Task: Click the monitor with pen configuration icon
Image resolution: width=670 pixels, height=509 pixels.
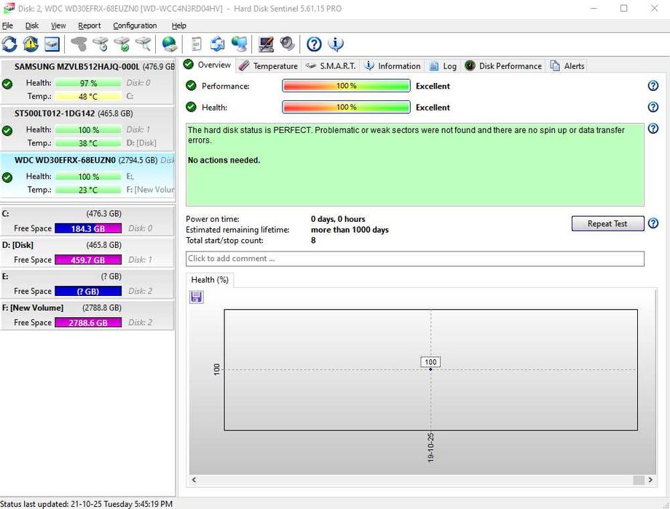Action: (x=267, y=44)
